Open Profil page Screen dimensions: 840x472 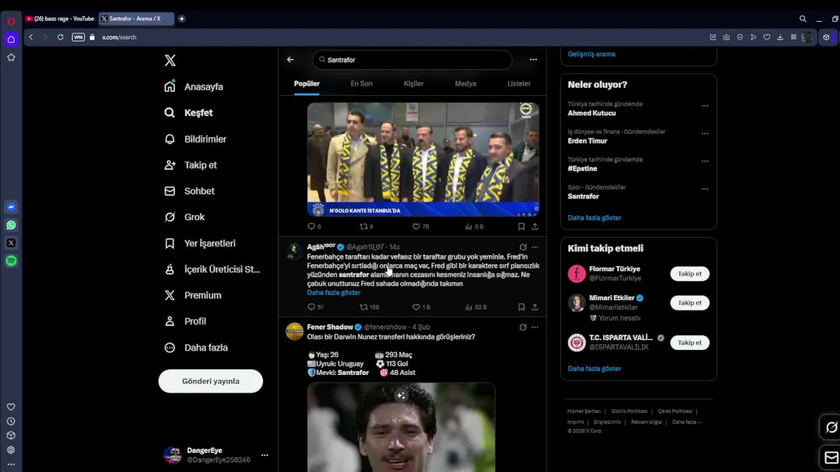[185, 321]
